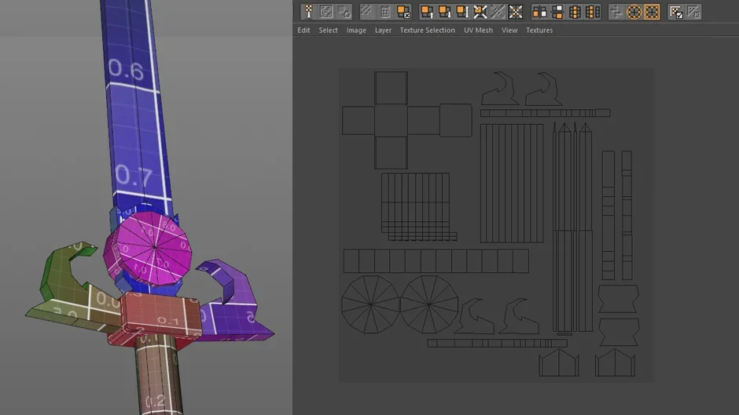Open the Edit menu

tap(303, 30)
